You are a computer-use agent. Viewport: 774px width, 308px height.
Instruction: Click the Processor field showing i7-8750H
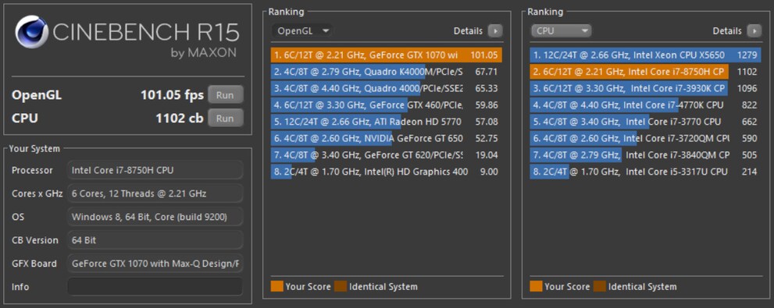click(x=155, y=170)
